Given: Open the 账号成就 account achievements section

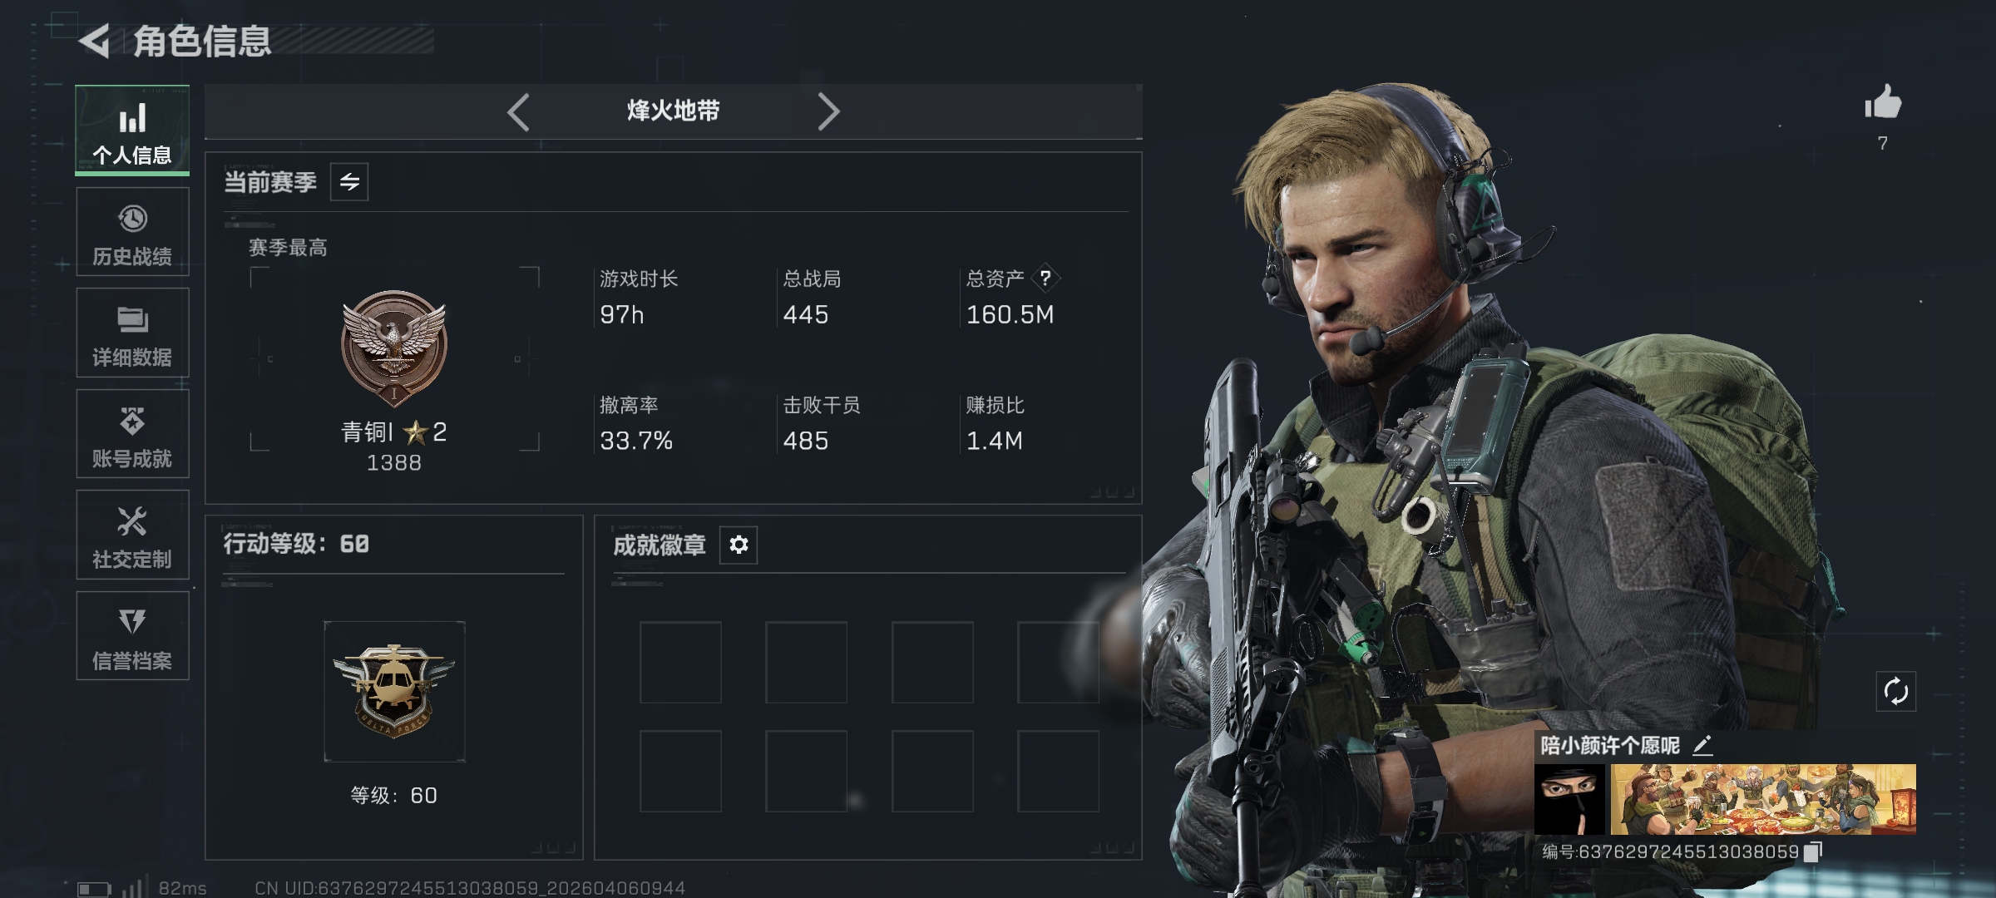Looking at the screenshot, I should (x=132, y=434).
